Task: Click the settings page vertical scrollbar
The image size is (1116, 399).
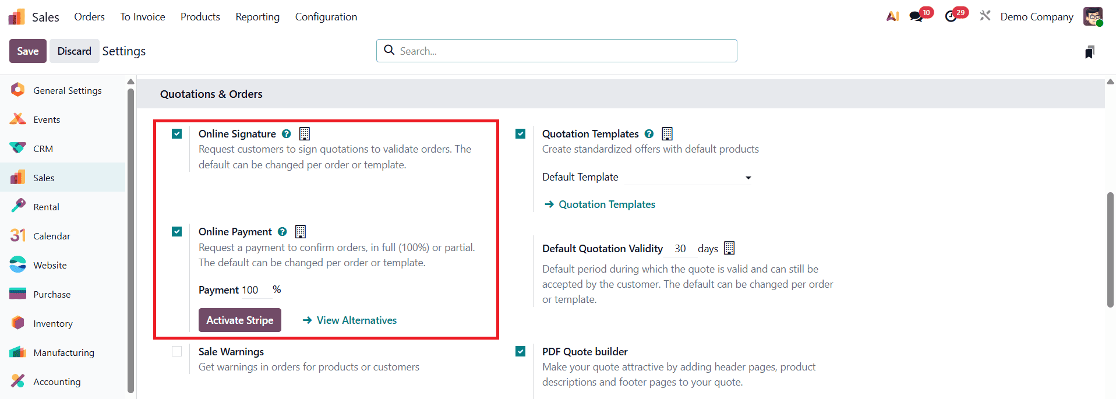Action: pos(1110,249)
